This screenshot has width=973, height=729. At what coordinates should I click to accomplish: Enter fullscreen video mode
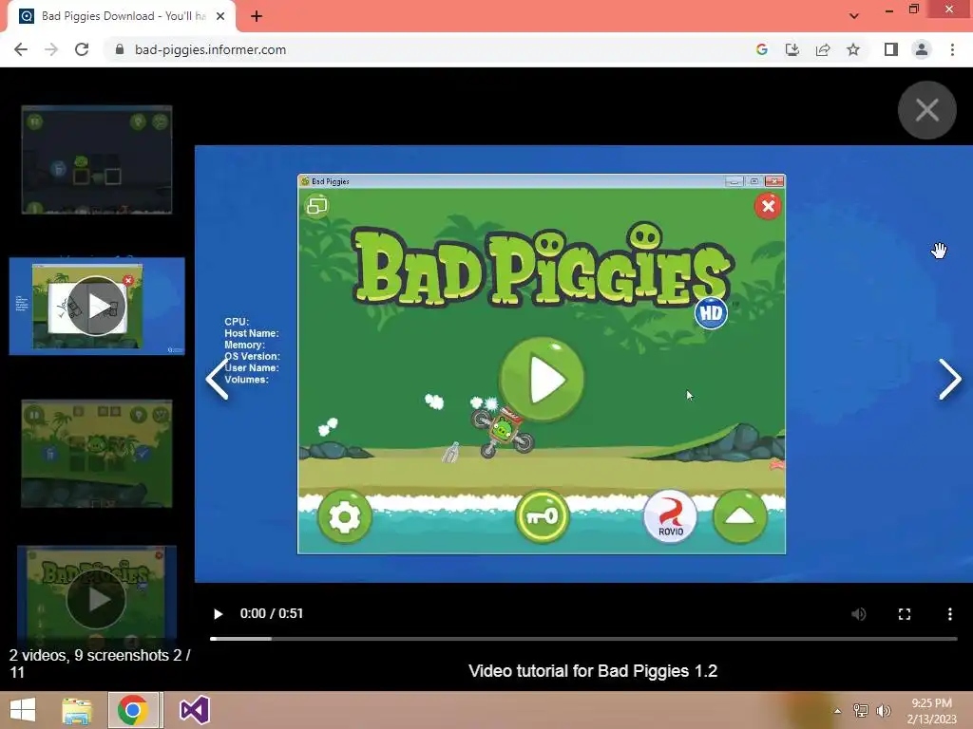pyautogui.click(x=905, y=614)
